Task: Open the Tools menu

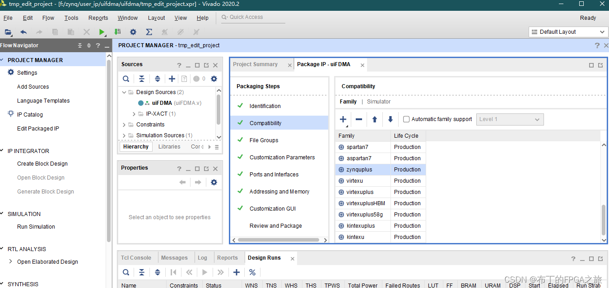Action: click(71, 18)
